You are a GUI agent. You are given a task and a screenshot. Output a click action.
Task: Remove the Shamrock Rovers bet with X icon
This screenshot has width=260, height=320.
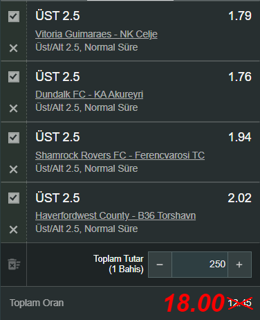[13, 169]
